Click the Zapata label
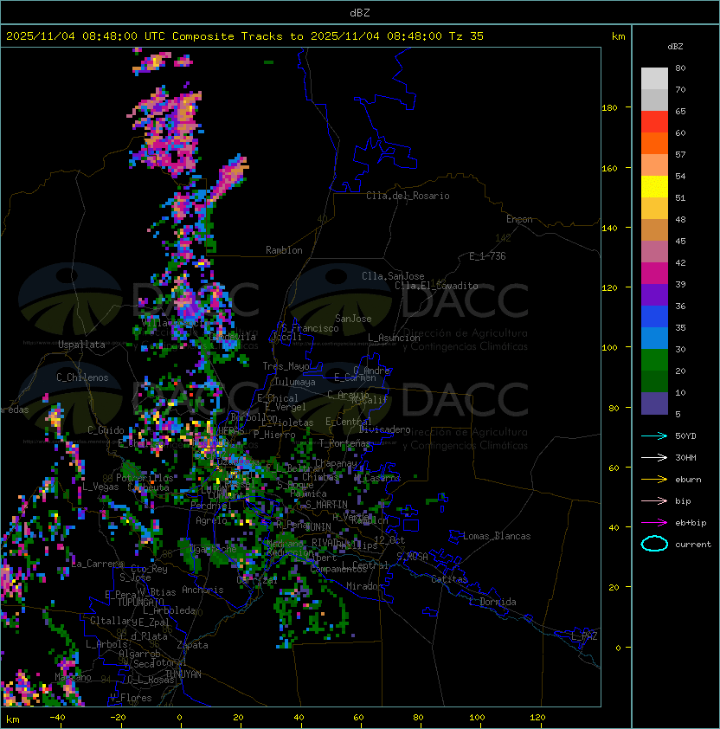 (x=192, y=645)
